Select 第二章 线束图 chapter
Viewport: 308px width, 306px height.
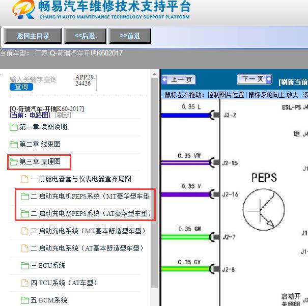40,144
